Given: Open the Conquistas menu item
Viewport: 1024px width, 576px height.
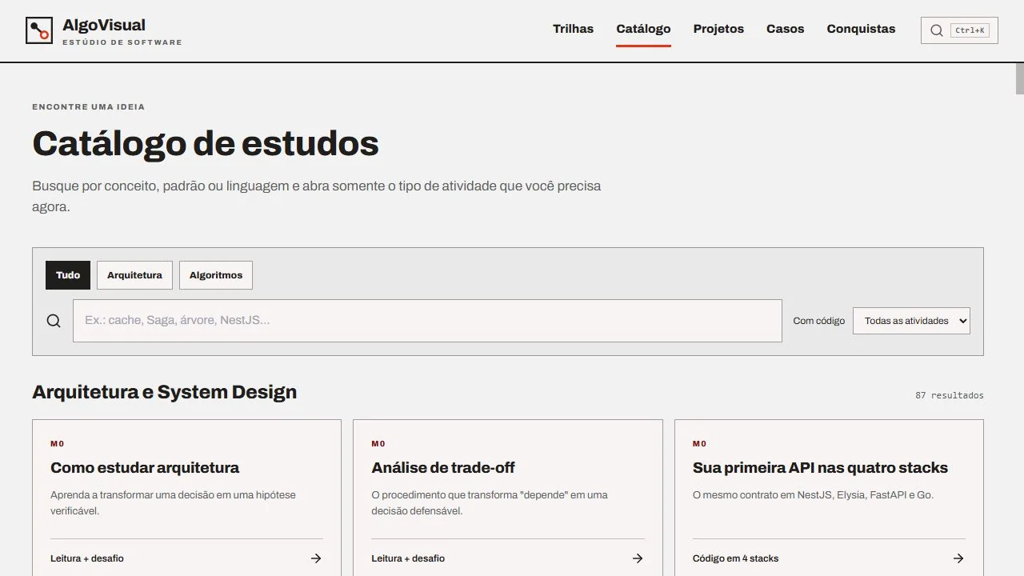Looking at the screenshot, I should [861, 29].
